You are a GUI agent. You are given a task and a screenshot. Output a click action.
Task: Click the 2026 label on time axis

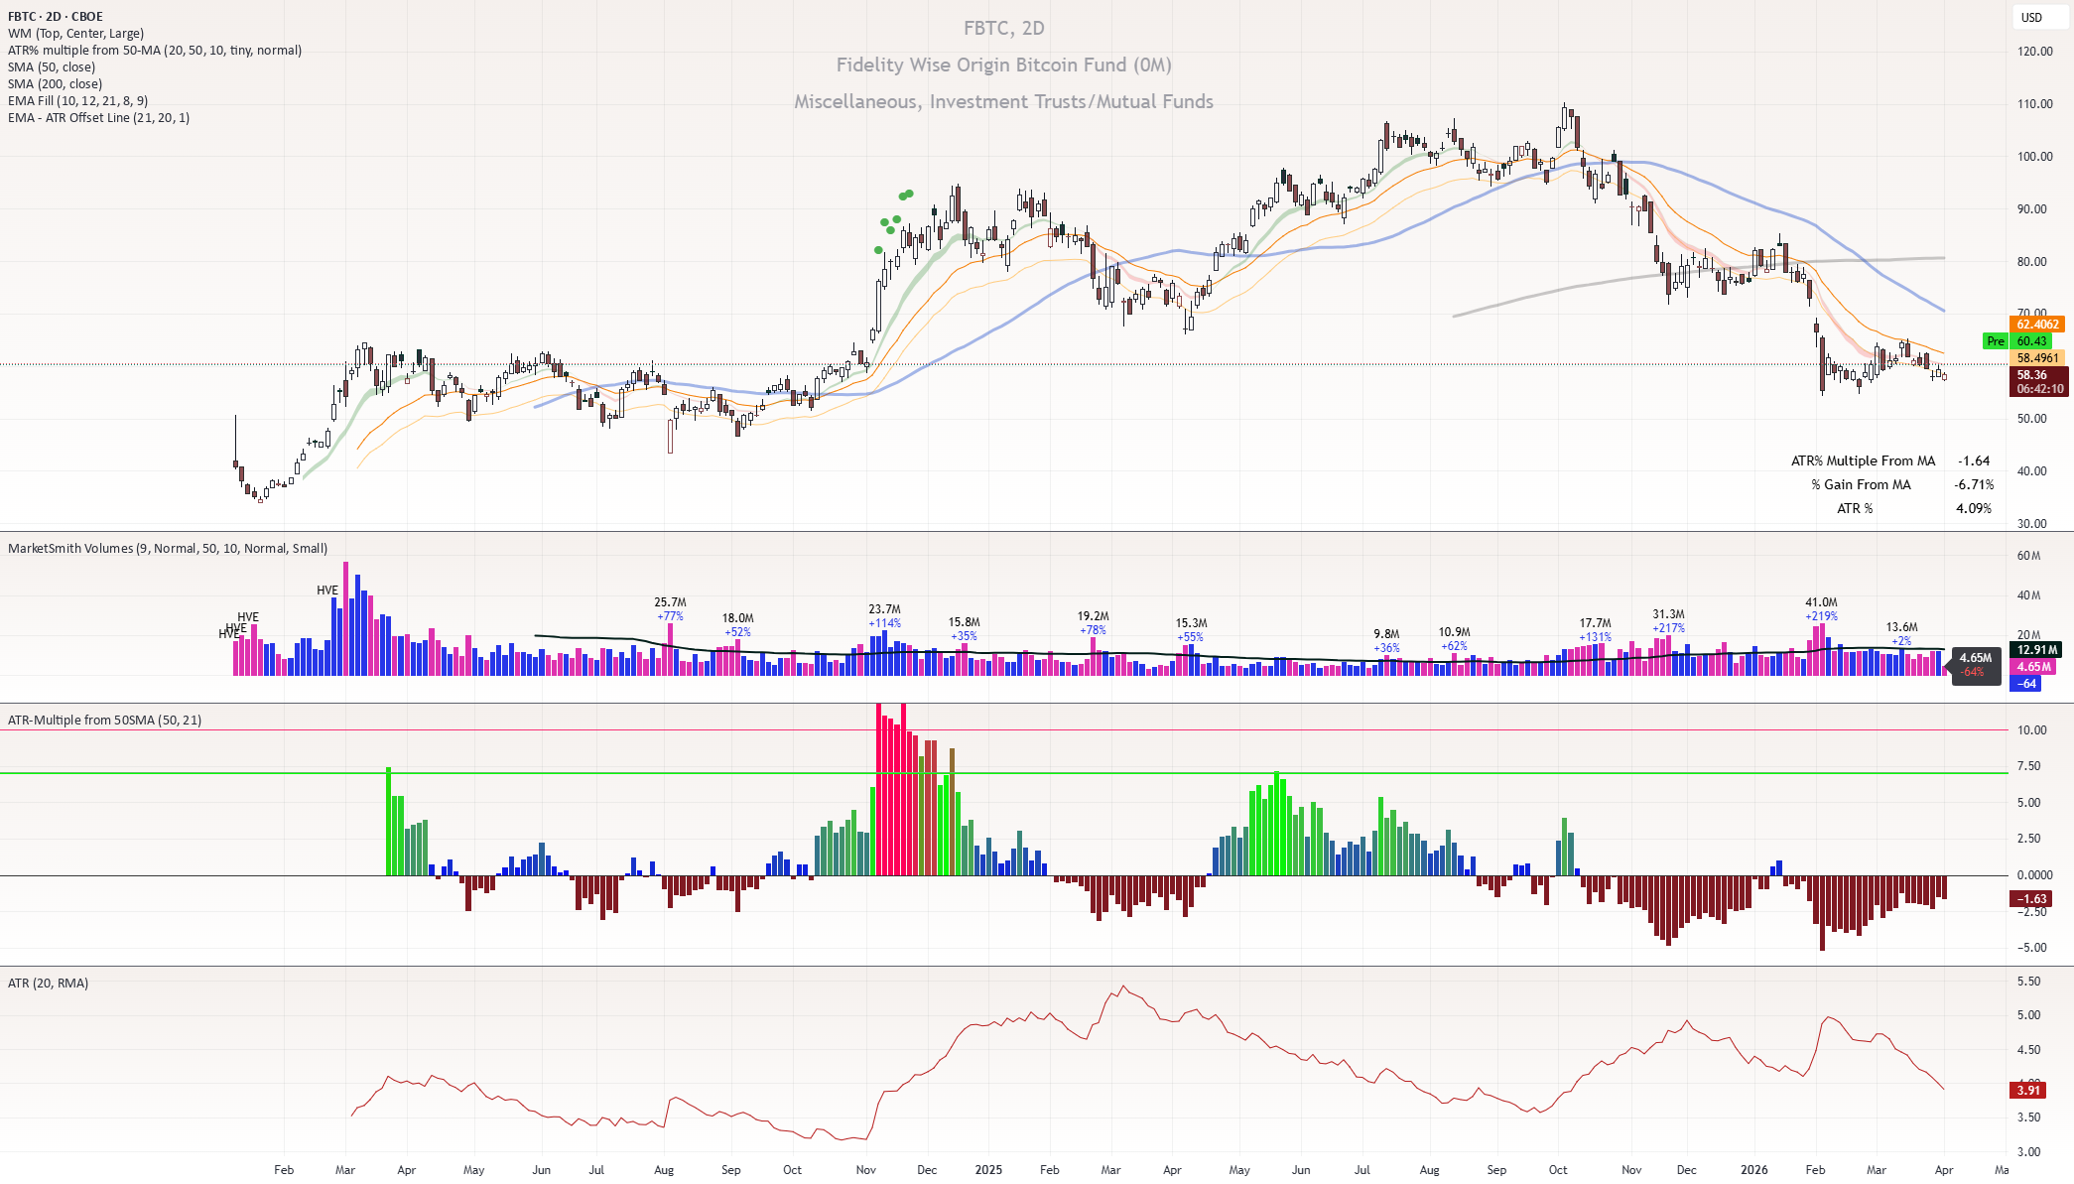pyautogui.click(x=1753, y=1170)
